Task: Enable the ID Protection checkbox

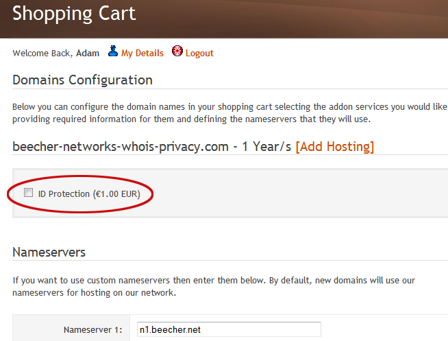Action: click(28, 192)
